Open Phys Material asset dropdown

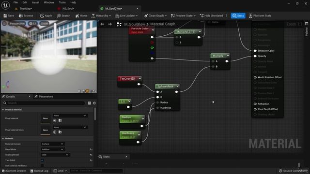[70, 116]
